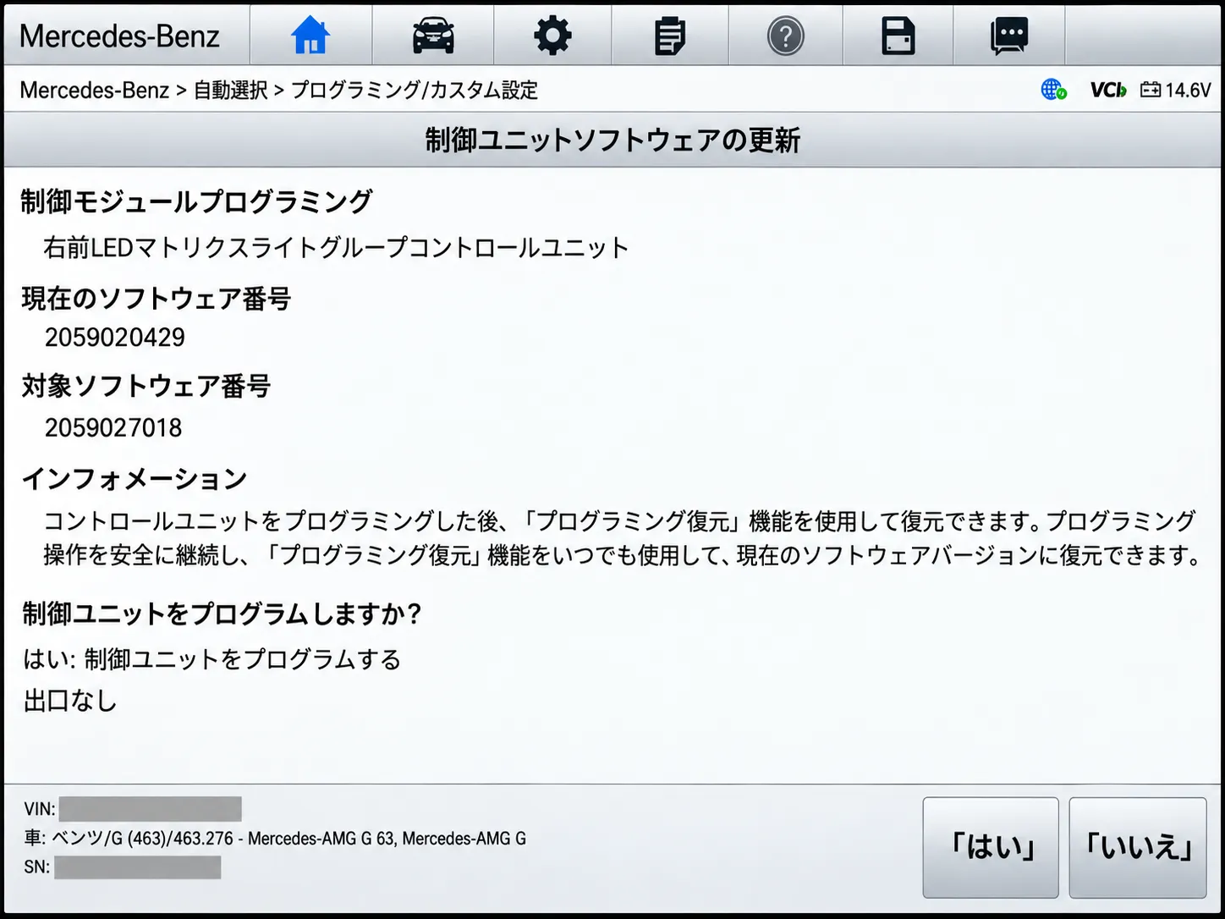Select target software number 2059027018
Screen dimensions: 1225x919
(x=113, y=427)
